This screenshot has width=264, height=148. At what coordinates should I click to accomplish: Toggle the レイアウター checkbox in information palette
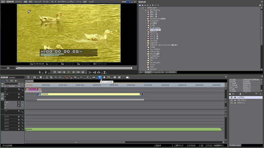tap(232, 97)
